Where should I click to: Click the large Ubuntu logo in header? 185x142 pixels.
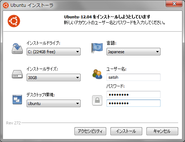click(x=14, y=21)
